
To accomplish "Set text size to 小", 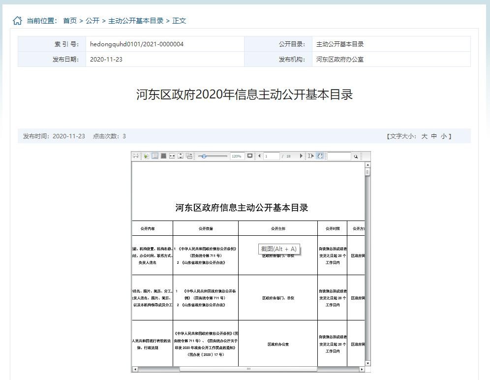I will pos(444,136).
